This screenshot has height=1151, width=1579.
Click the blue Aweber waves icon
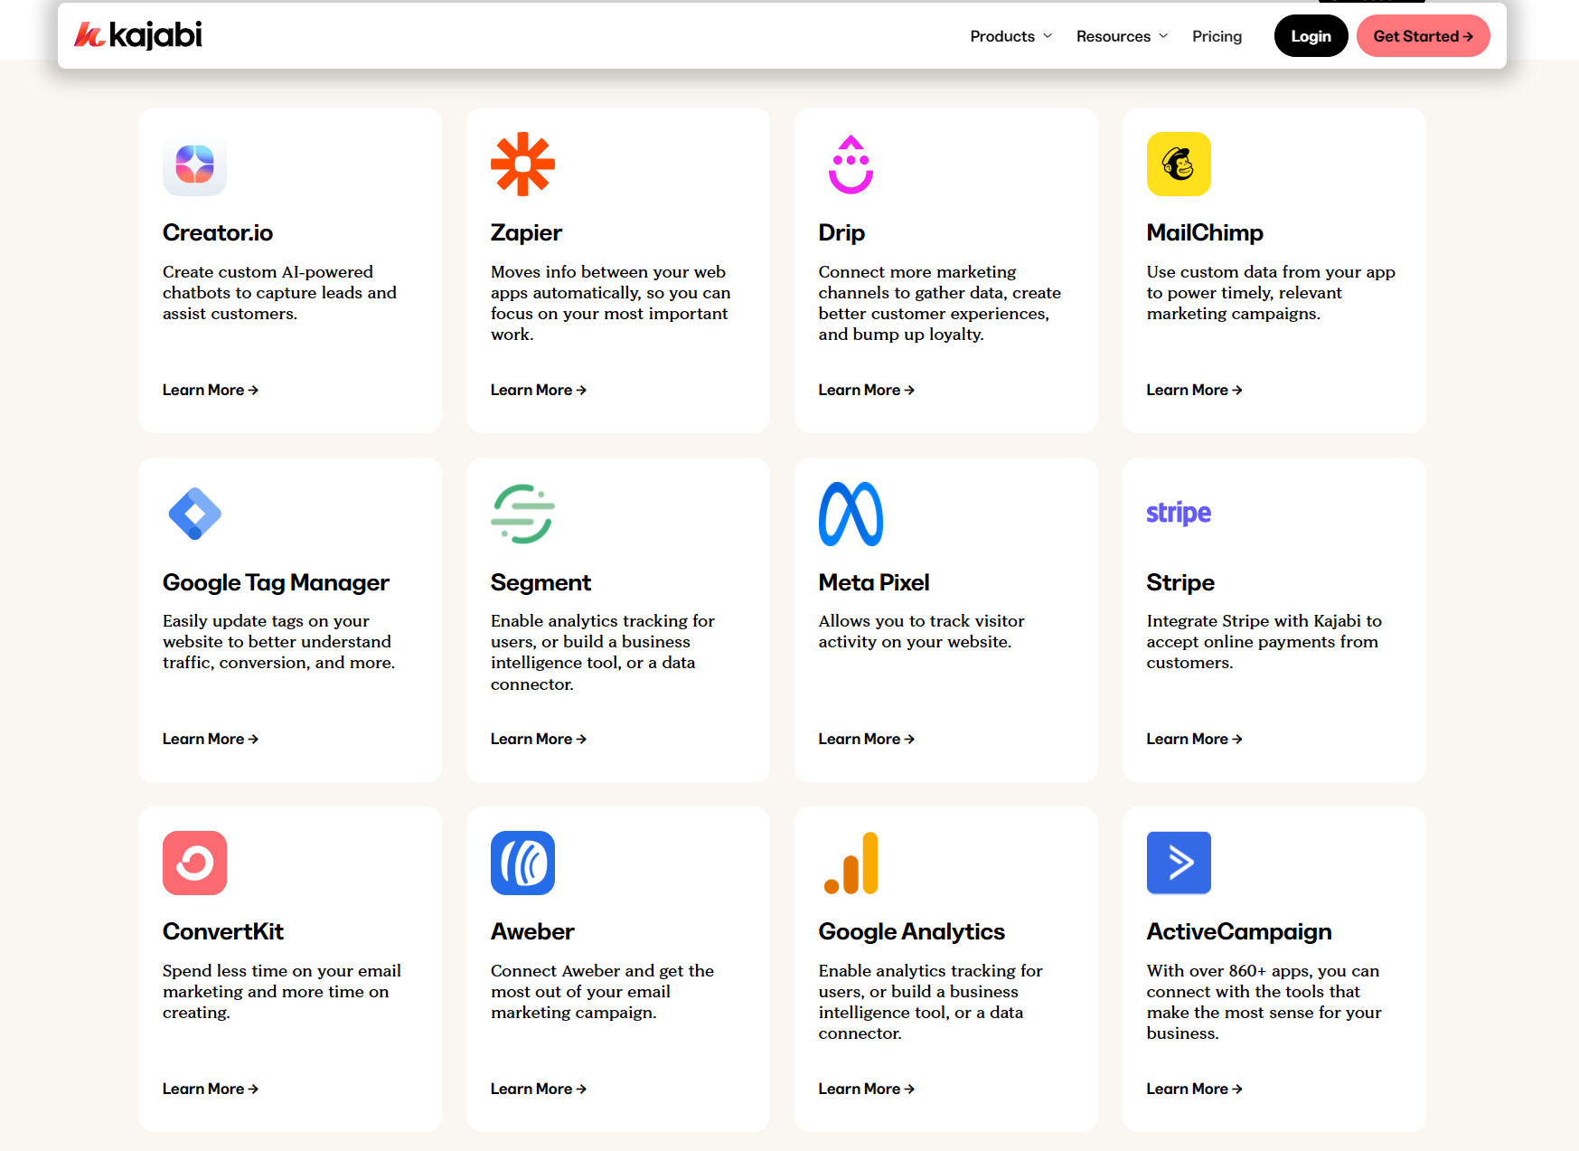pyautogui.click(x=522, y=863)
